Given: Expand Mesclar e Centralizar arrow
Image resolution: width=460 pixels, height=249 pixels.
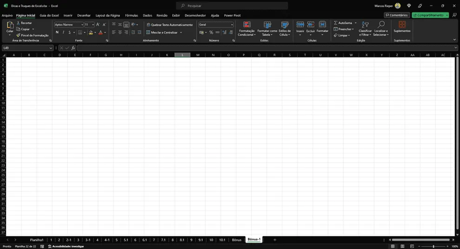Looking at the screenshot, I should pos(181,33).
